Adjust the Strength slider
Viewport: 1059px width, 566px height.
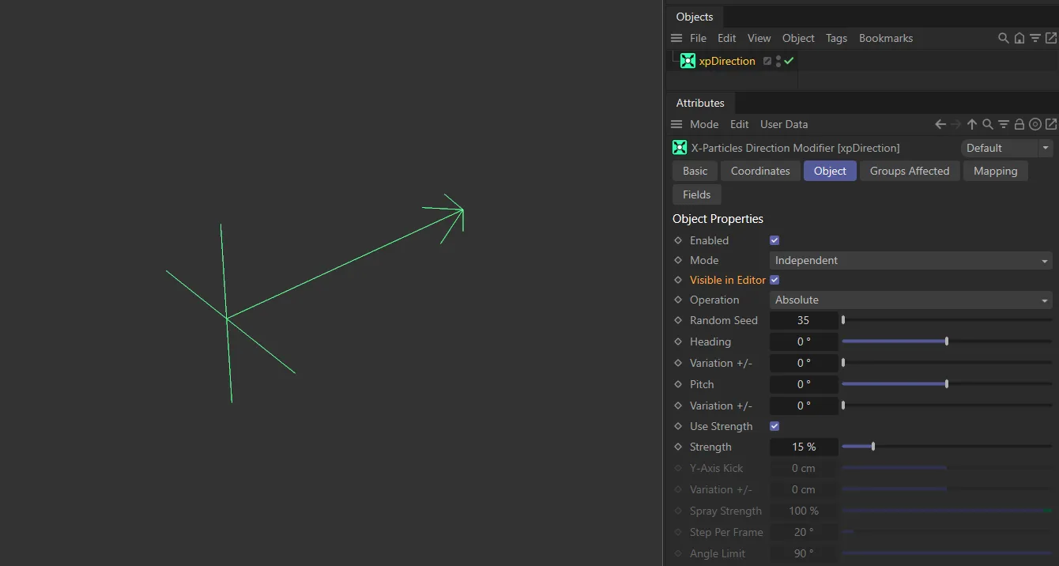(x=872, y=447)
